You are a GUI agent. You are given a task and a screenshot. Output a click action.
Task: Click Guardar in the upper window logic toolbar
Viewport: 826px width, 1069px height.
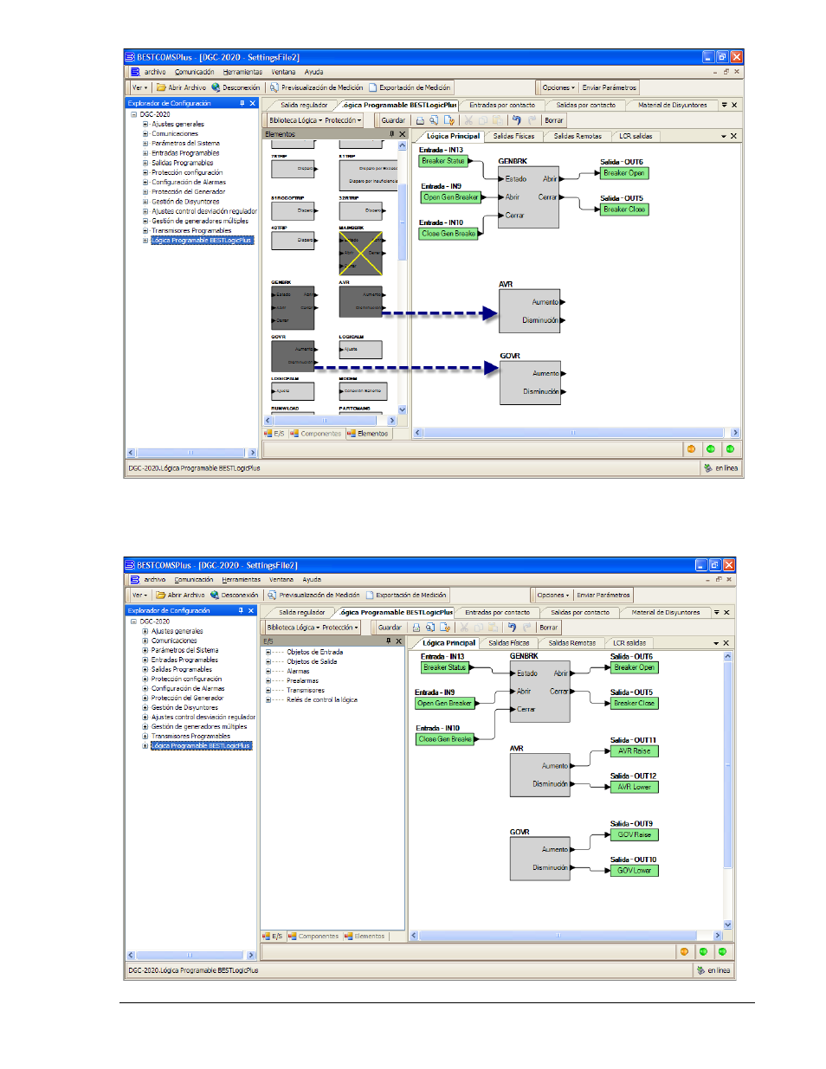pyautogui.click(x=393, y=120)
